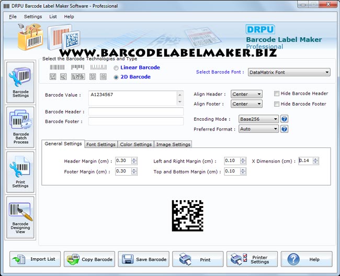Open the Align Header dropdown
Viewport: 340px width, 276px height.
(x=246, y=94)
